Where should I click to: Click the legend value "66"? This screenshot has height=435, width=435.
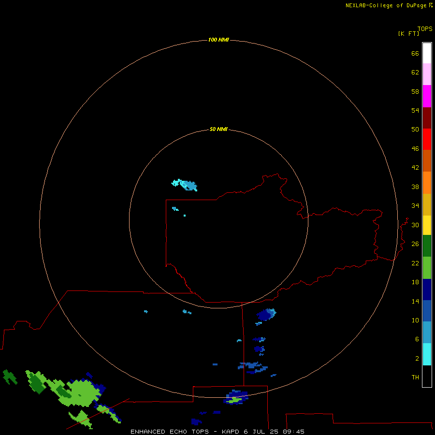[x=415, y=53]
